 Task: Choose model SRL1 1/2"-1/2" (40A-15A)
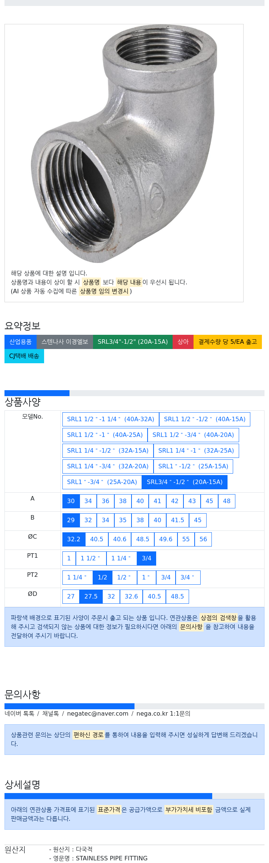point(205,419)
